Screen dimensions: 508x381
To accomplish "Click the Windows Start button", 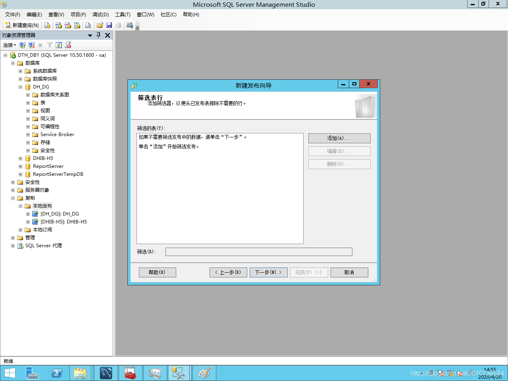I will [10, 373].
